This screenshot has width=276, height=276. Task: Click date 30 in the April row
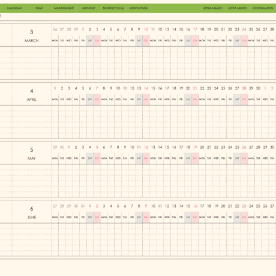tap(258, 88)
